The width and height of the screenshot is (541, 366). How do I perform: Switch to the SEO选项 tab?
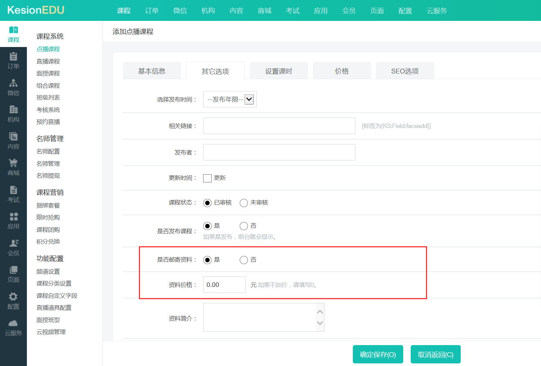(x=405, y=71)
